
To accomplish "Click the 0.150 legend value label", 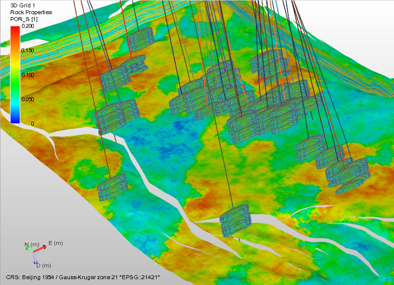I will point(27,50).
